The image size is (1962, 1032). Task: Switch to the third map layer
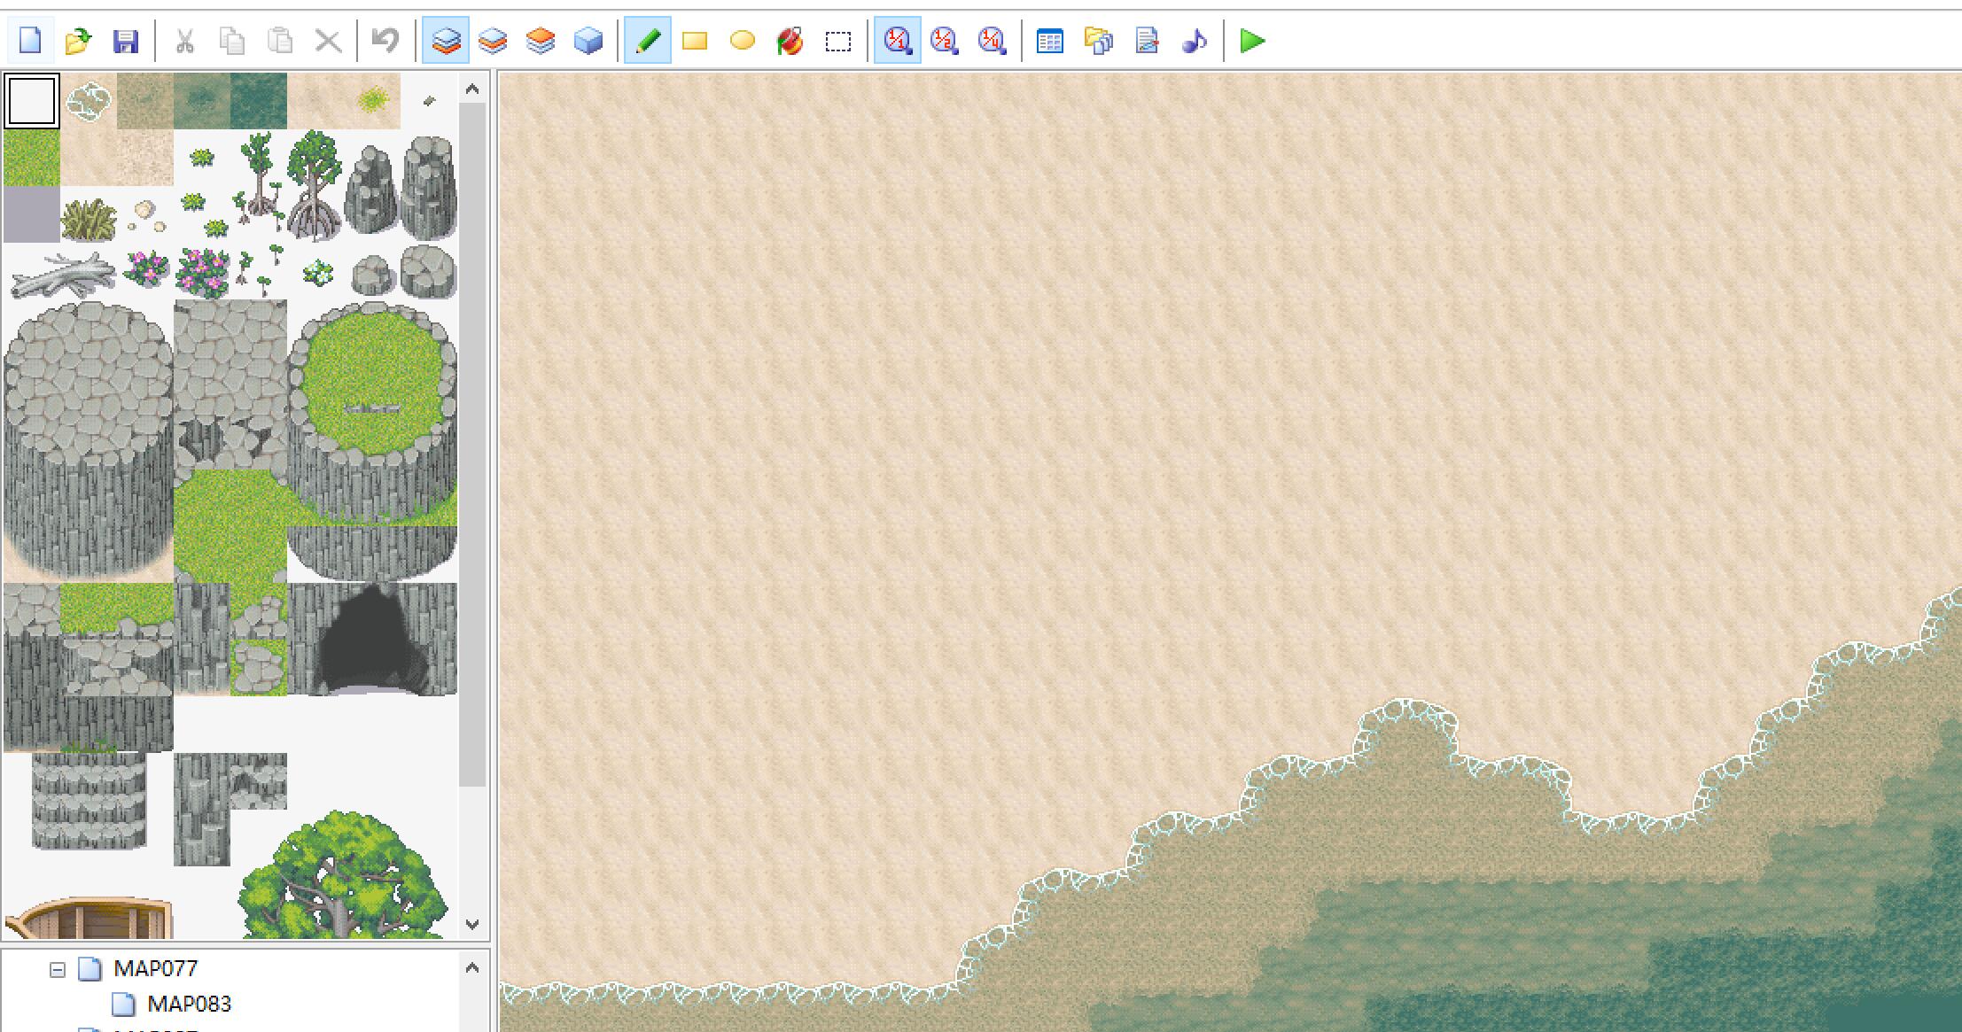coord(541,41)
